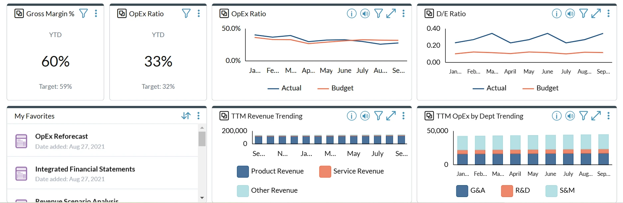Open filter on D/E Ratio chart
Screen dimensions: 623x203
[583, 14]
